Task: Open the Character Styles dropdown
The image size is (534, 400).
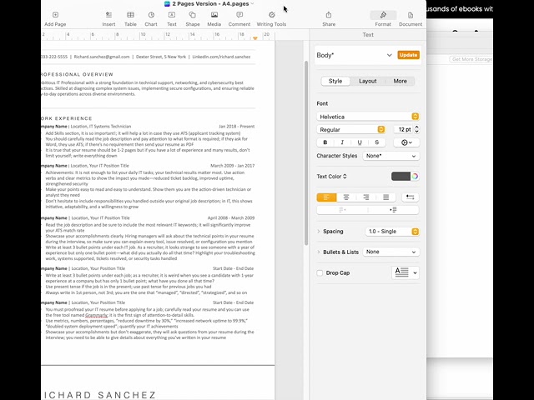Action: pos(390,156)
